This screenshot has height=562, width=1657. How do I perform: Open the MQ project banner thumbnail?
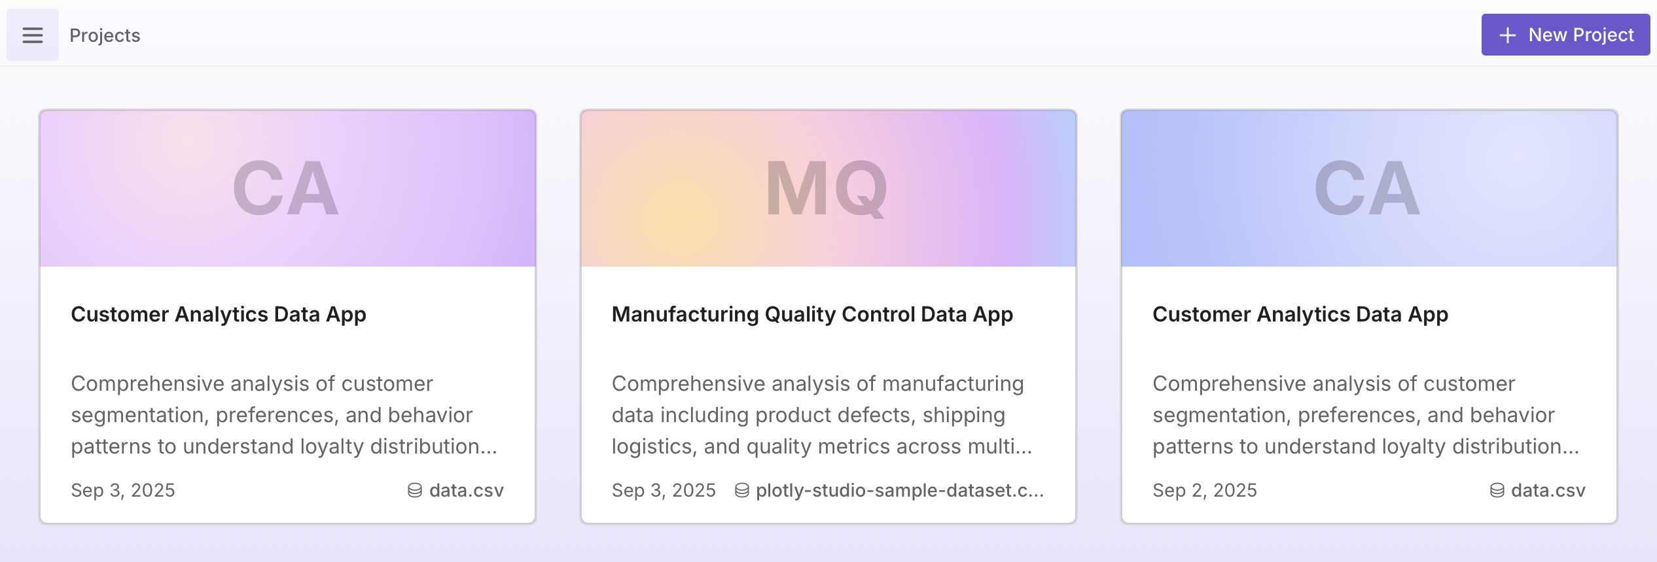point(828,188)
